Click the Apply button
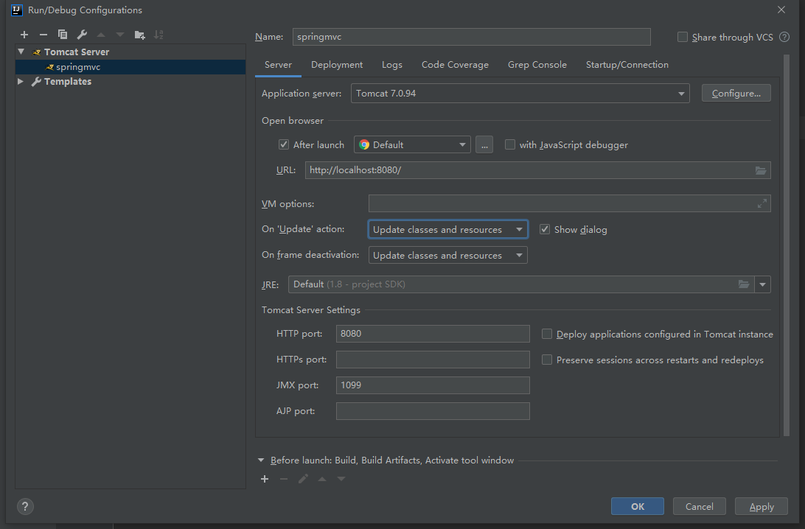This screenshot has height=529, width=805. (762, 506)
